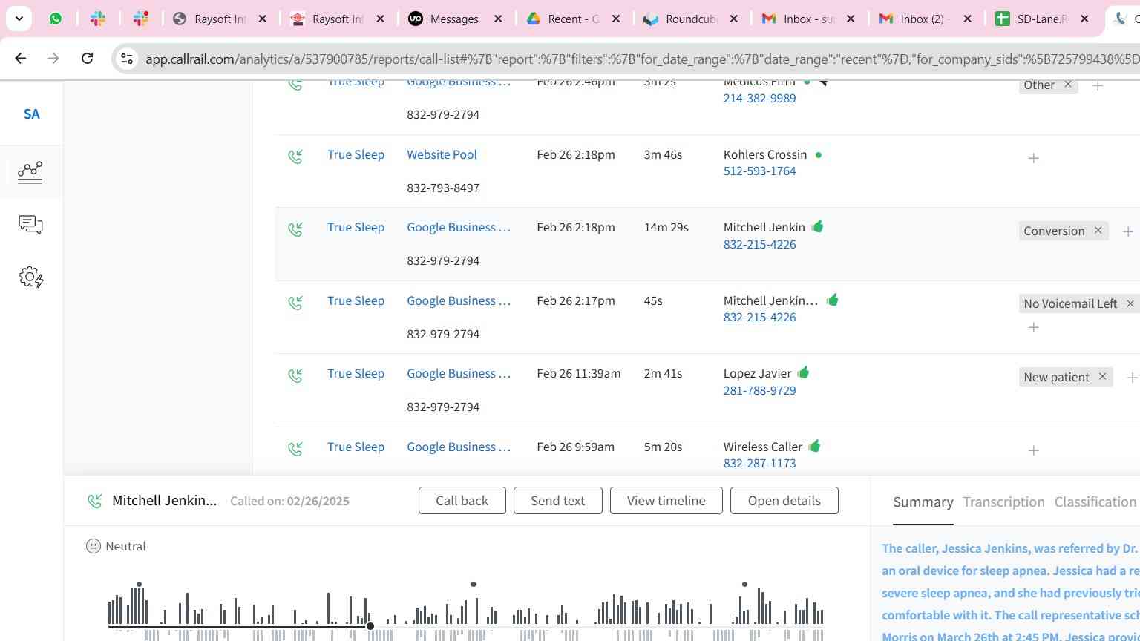Switch to WhatsApp browser tab
1140x641 pixels.
tap(55, 19)
